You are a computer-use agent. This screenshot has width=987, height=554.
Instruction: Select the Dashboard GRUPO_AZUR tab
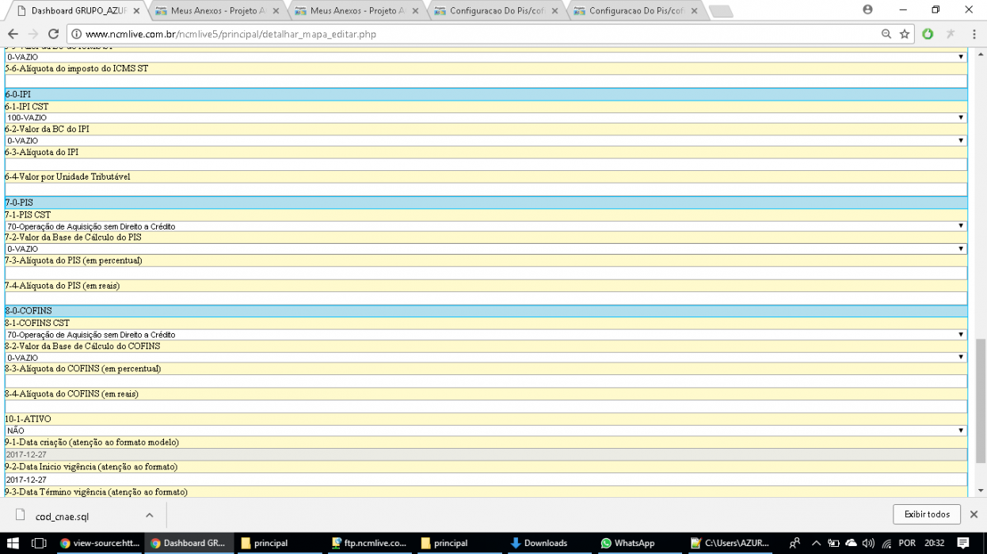(x=76, y=10)
